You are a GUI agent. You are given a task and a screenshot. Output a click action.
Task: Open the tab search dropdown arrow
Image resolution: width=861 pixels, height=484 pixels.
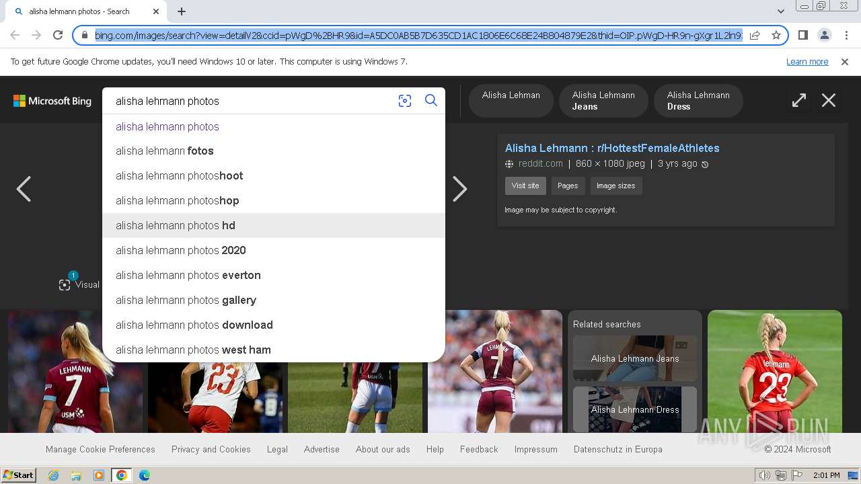point(781,11)
